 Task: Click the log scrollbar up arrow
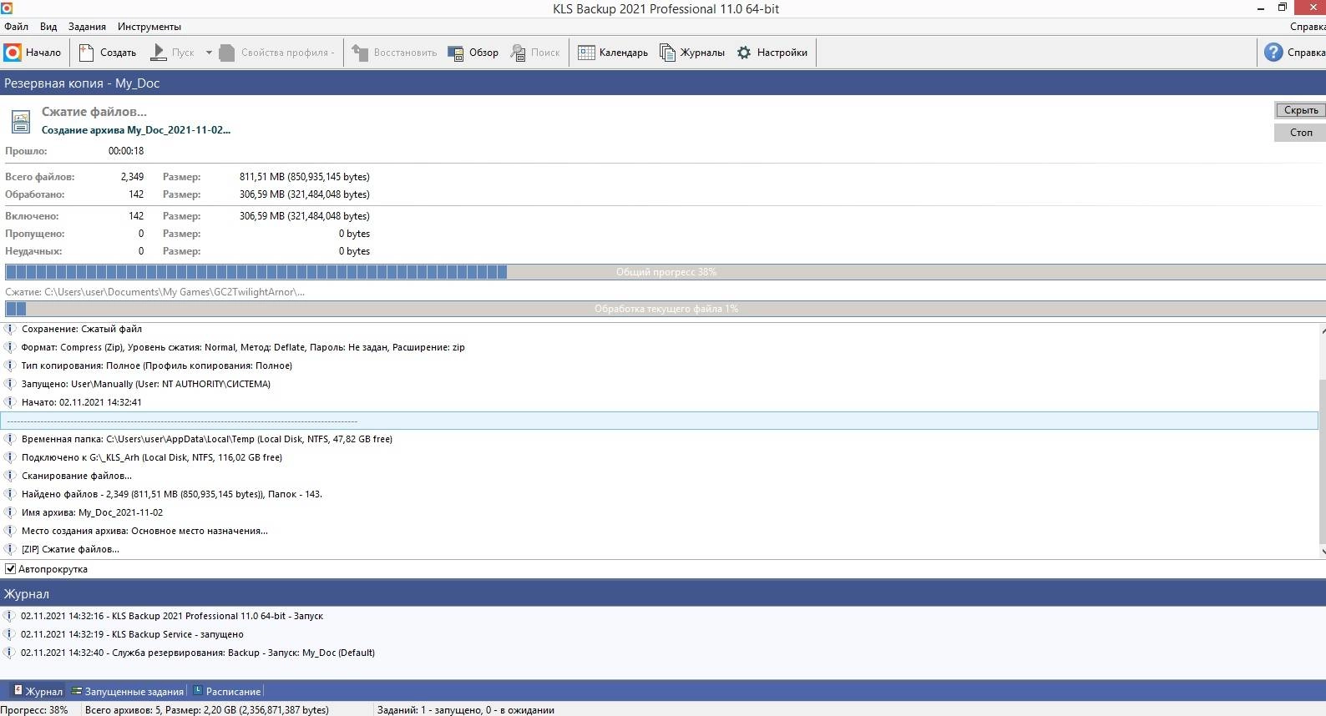point(1322,331)
